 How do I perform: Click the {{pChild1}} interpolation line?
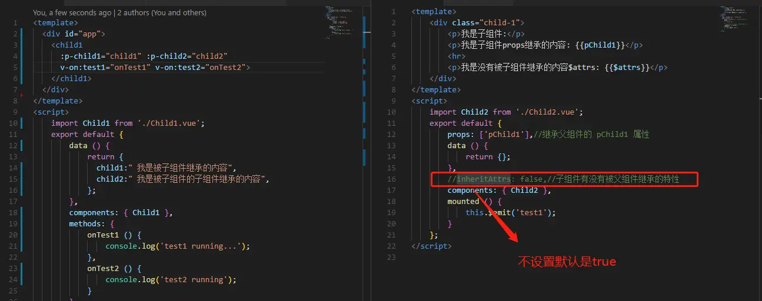click(544, 45)
